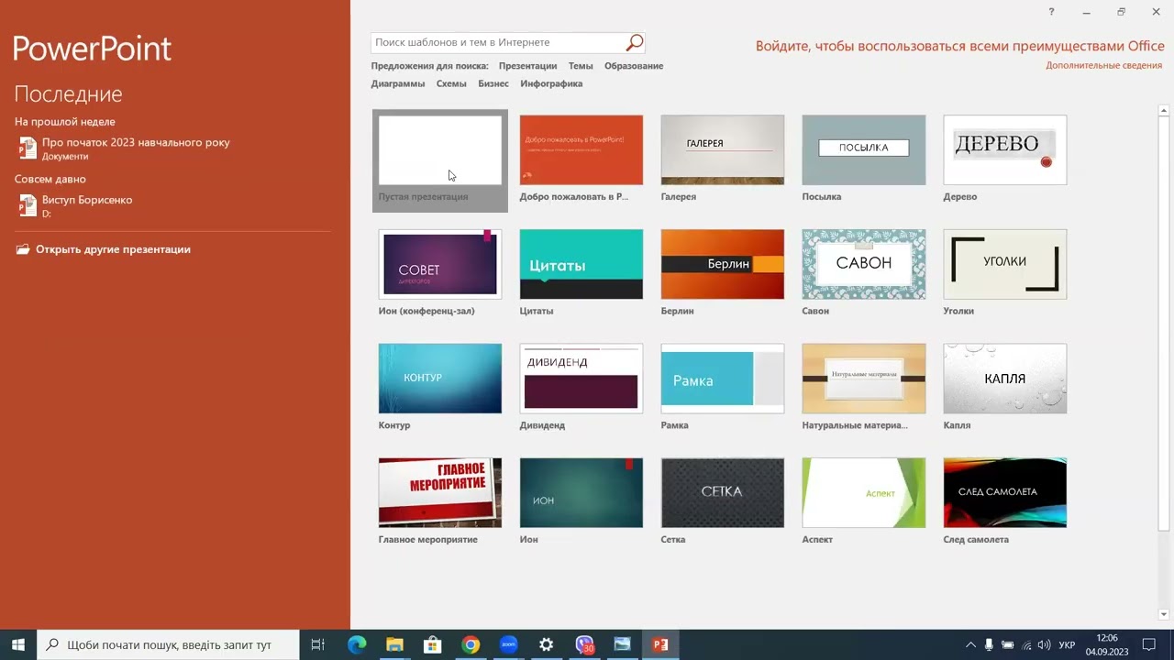Click Открыть другие презентации
The width and height of the screenshot is (1174, 660).
point(113,249)
